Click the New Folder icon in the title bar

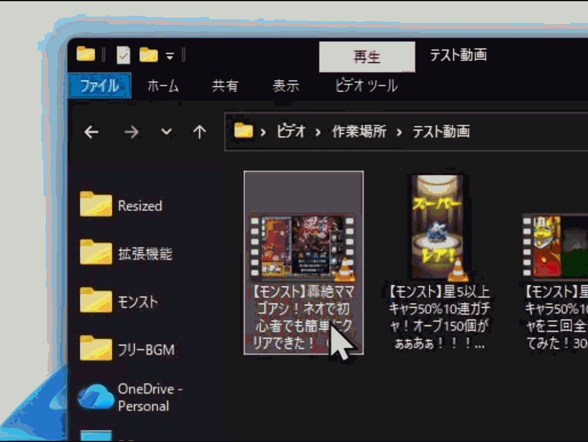[148, 55]
